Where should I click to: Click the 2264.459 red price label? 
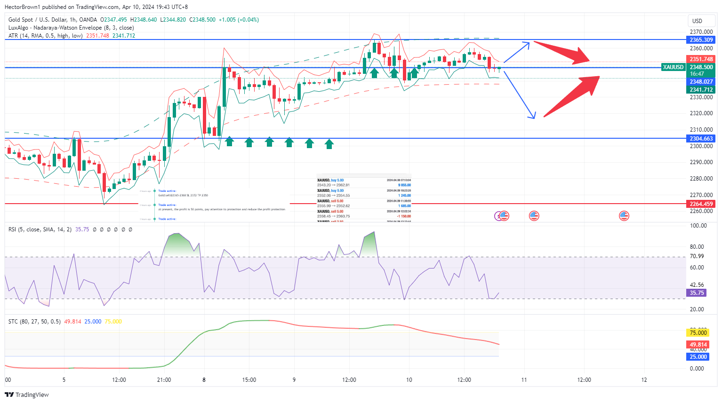[x=701, y=204]
